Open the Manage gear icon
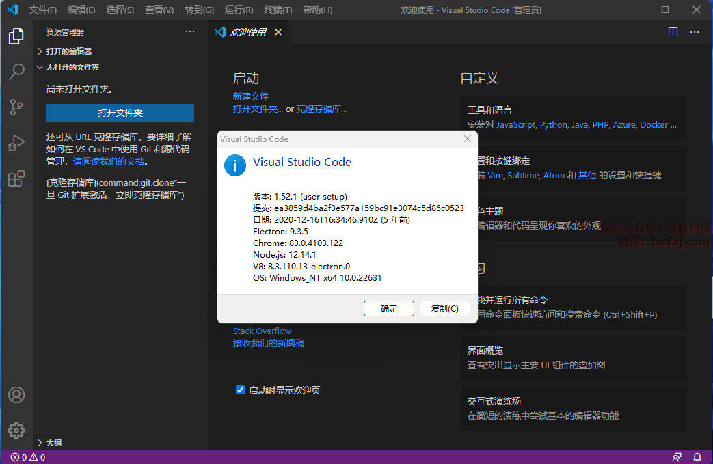 16,430
